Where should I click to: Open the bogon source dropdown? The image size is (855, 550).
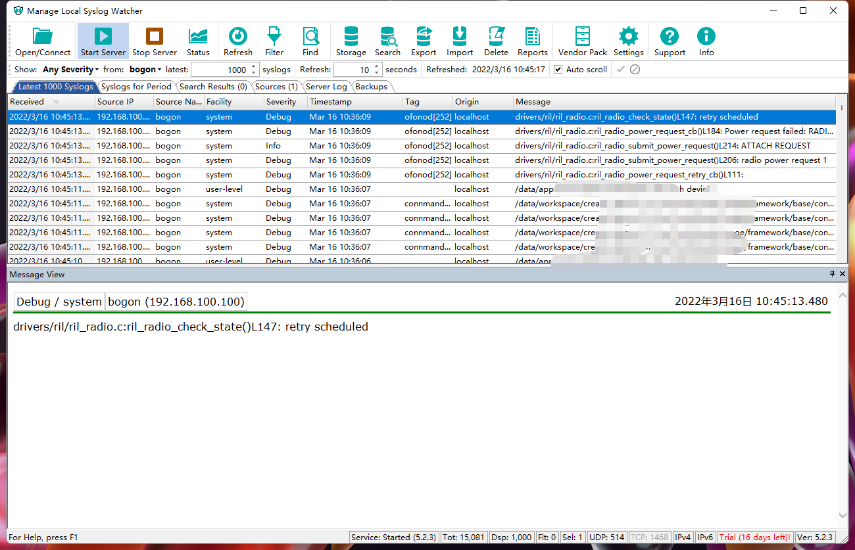[x=144, y=69]
